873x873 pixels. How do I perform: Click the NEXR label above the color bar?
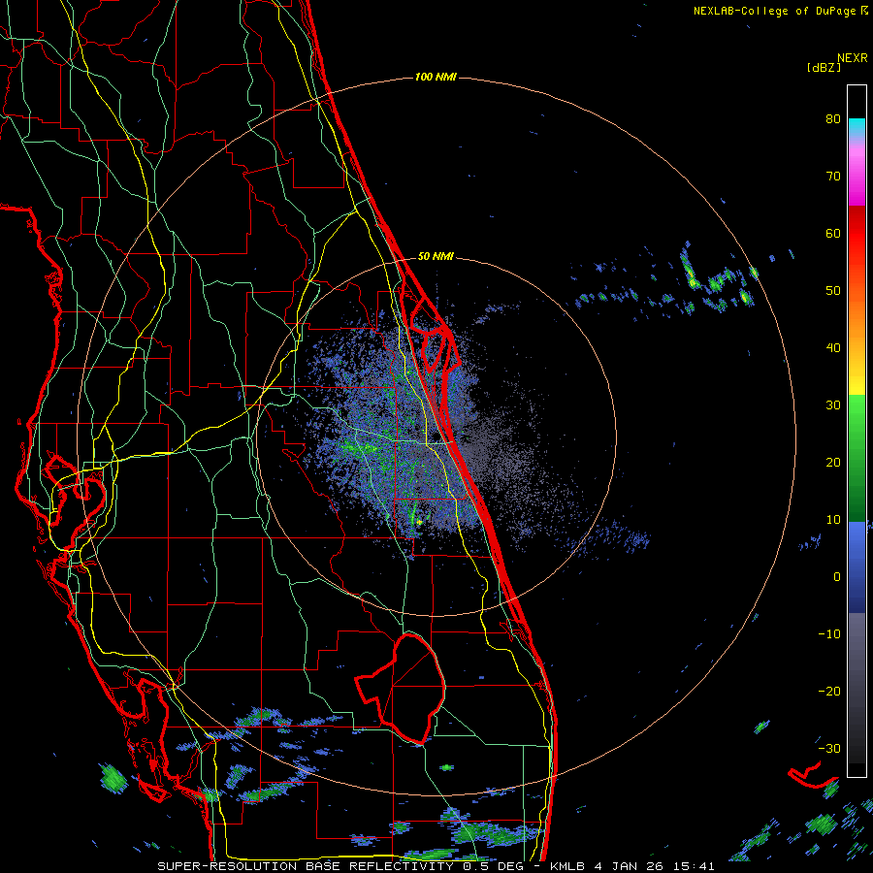(x=853, y=58)
